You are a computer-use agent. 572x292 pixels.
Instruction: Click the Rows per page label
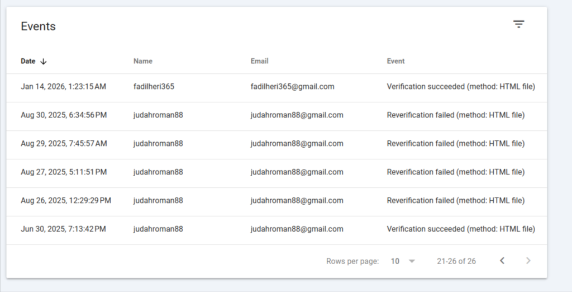352,261
